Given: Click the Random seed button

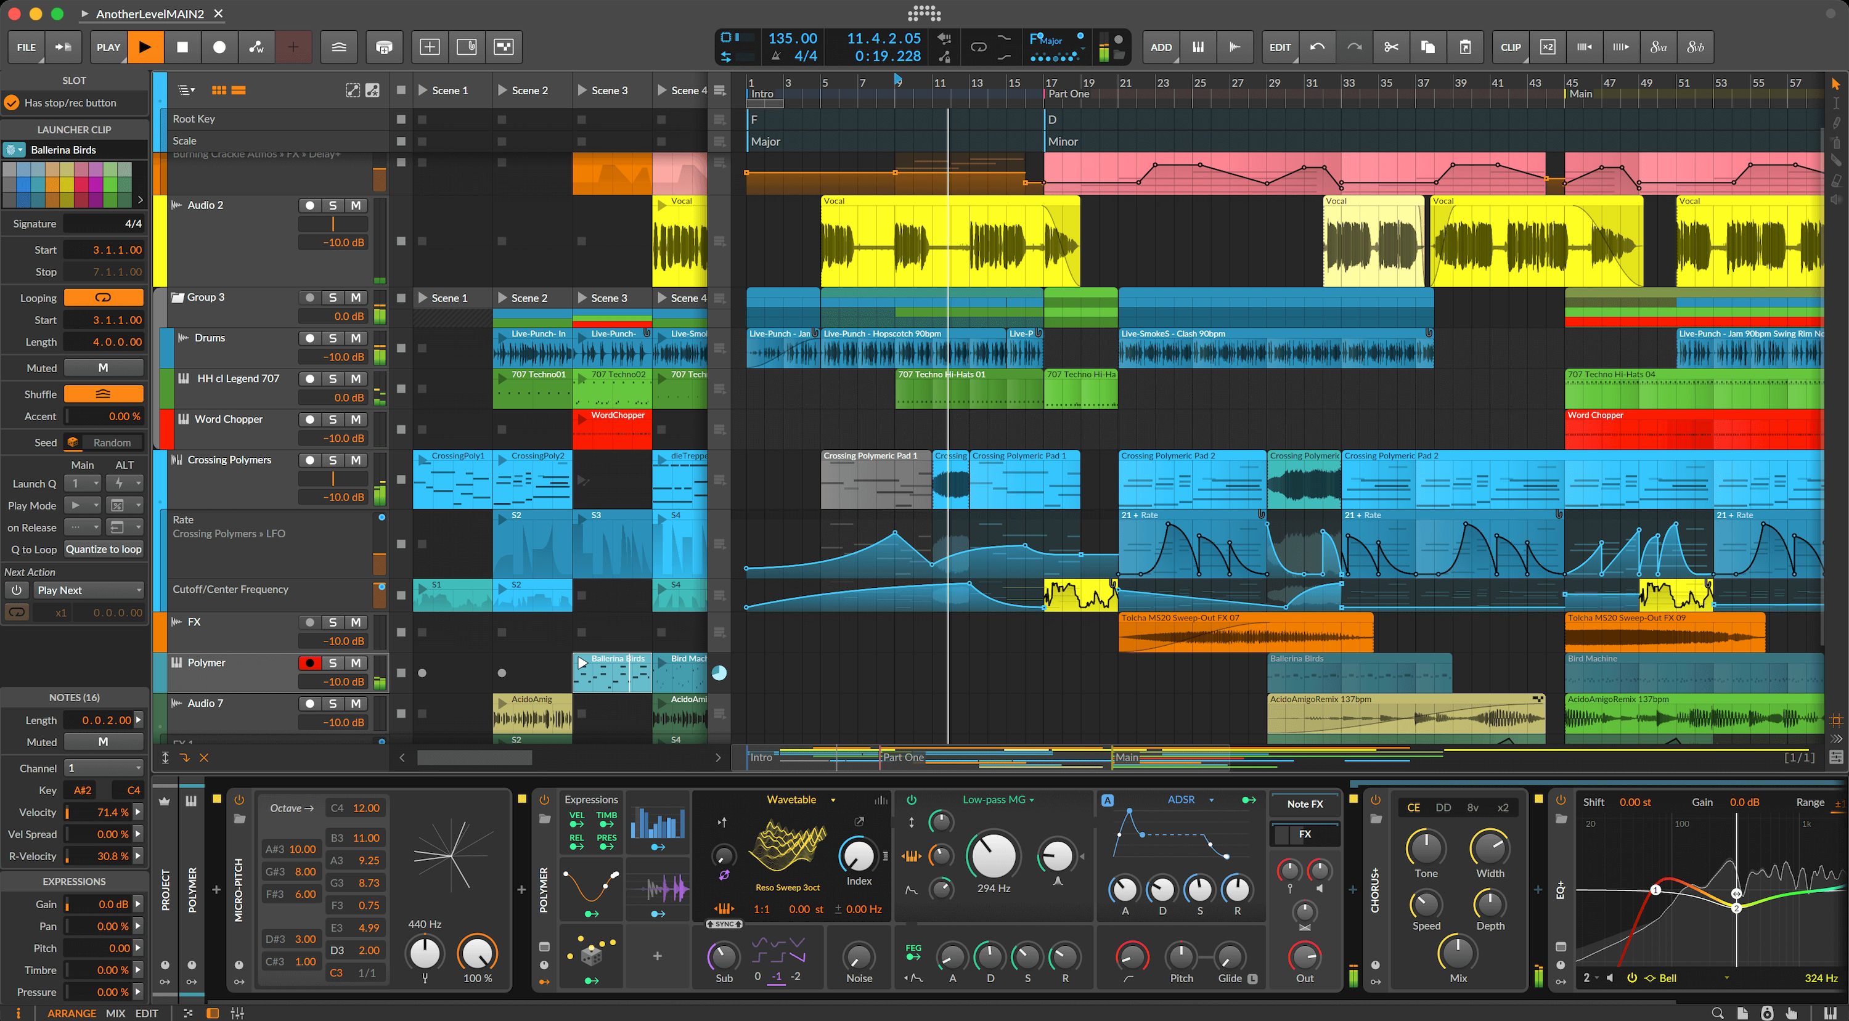Looking at the screenshot, I should click(x=112, y=442).
